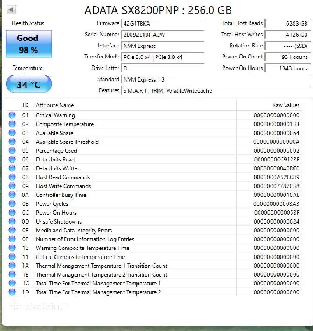
Task: Click the status orb for Percentage Used
Action: tap(12, 150)
